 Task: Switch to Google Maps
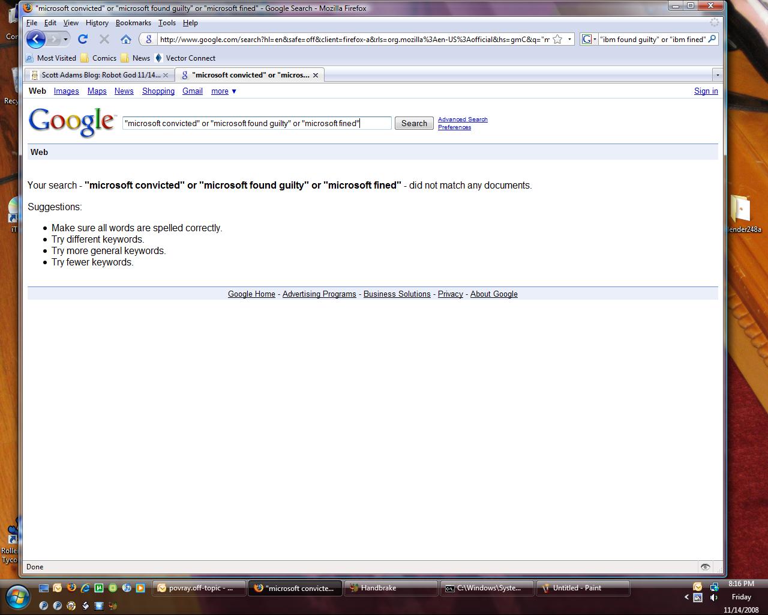point(97,91)
